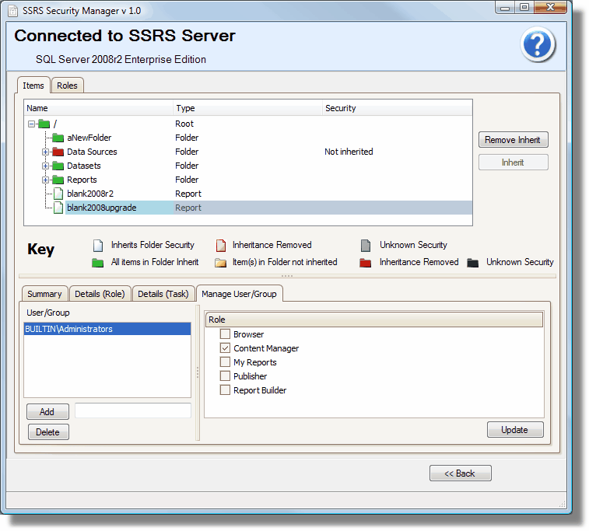Tick the Publisher role checkbox
The height and width of the screenshot is (531, 589).
225,376
